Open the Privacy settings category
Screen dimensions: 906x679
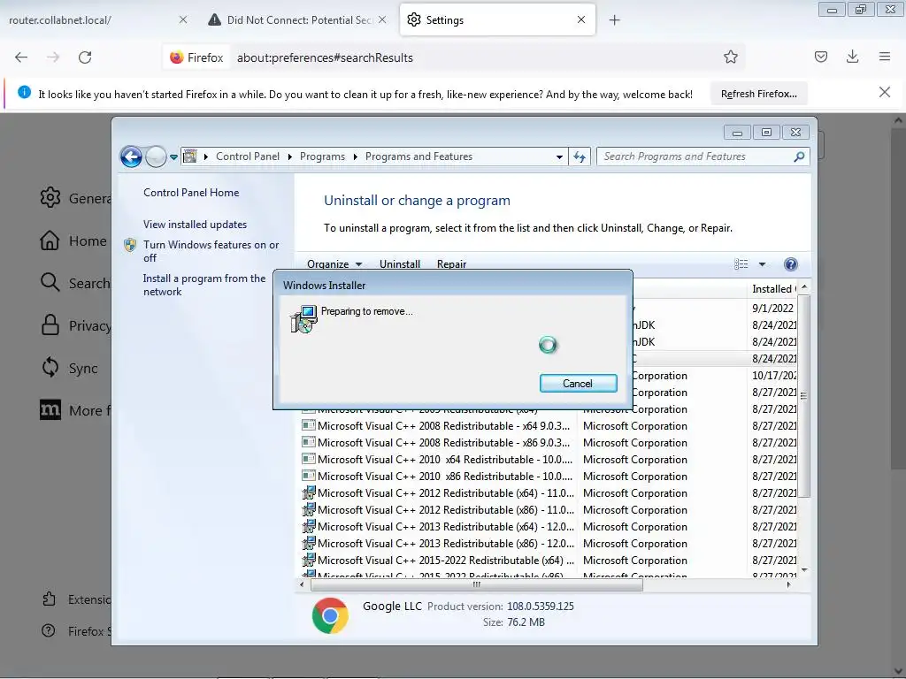pos(75,325)
